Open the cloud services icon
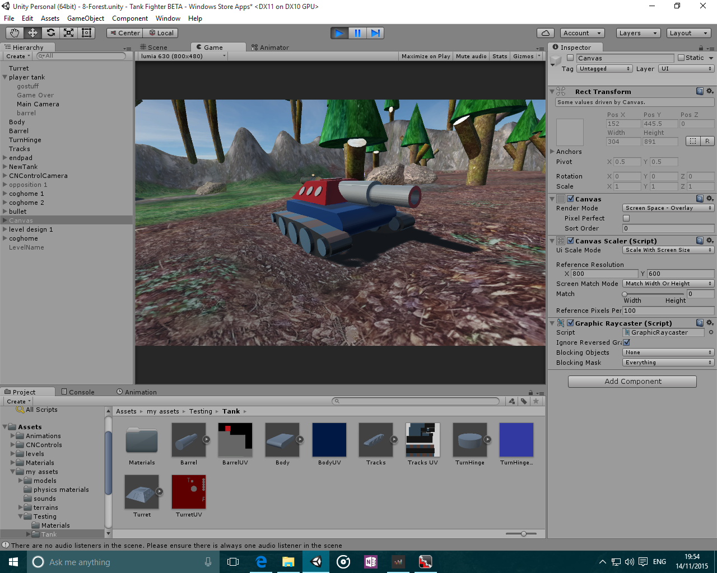Viewport: 717px width, 573px height. [x=545, y=33]
